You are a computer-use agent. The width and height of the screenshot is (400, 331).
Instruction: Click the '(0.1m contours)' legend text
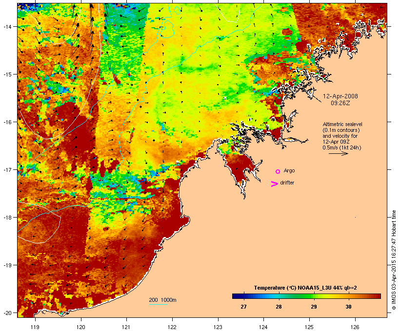pyautogui.click(x=341, y=130)
